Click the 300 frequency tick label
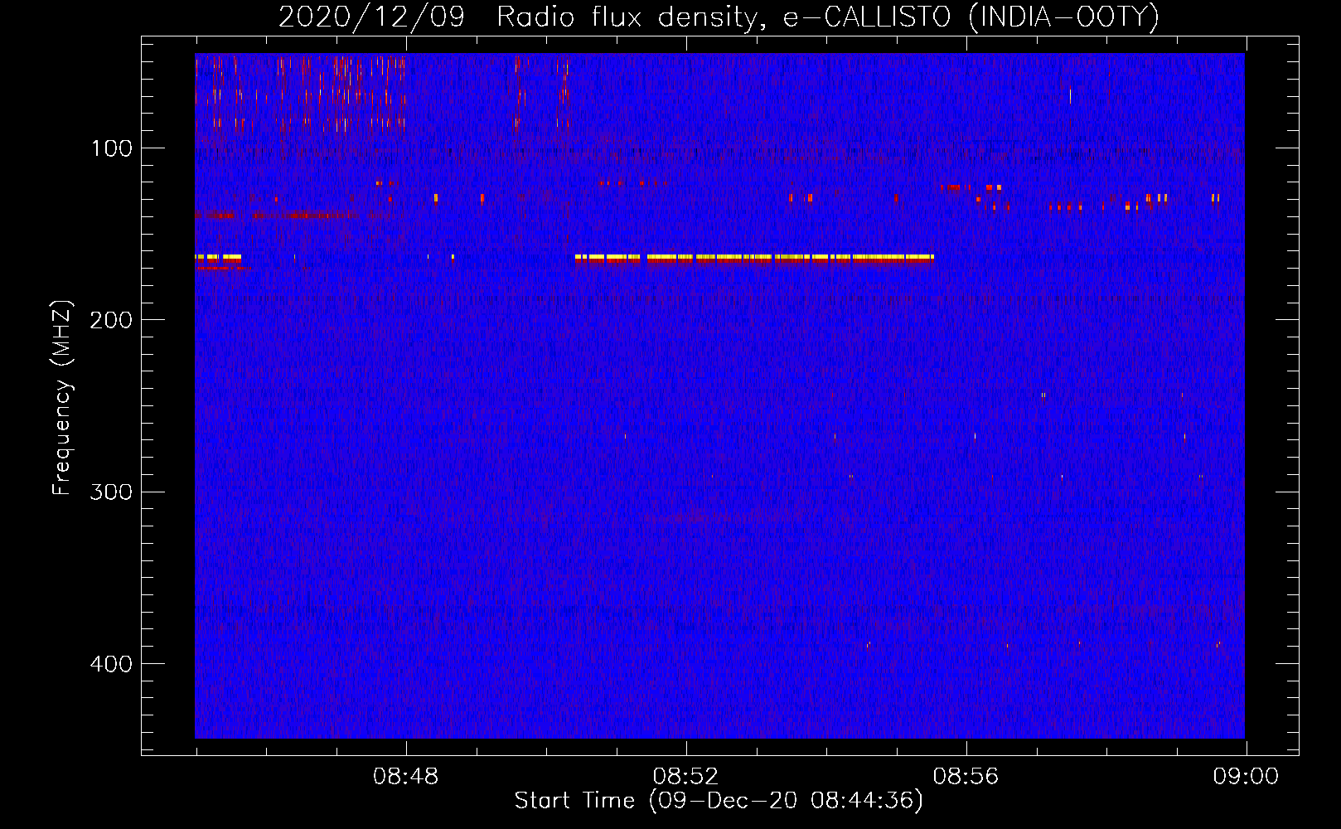1341x829 pixels. coord(111,492)
